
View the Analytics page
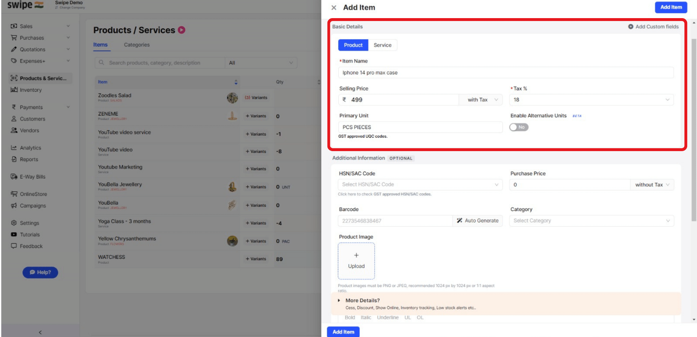click(x=30, y=147)
